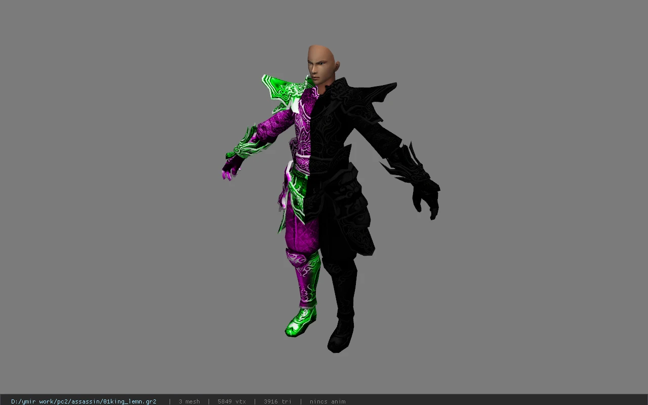Click the '3916 tri' triangle count
Viewport: 648px width, 405px height.
pyautogui.click(x=277, y=401)
